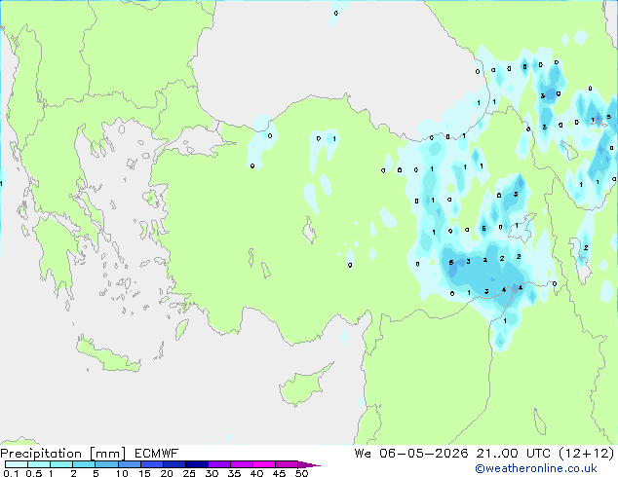Click the 50 legend scale value
The height and width of the screenshot is (477, 618).
[x=301, y=473]
